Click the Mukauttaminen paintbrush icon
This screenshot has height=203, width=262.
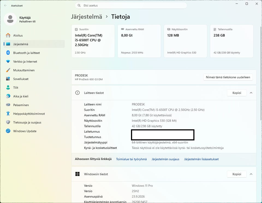pyautogui.click(x=8, y=70)
